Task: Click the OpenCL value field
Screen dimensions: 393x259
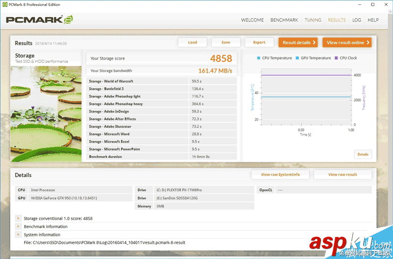Action: 323,190
